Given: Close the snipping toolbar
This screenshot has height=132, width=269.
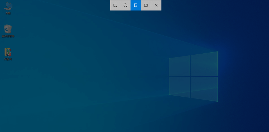Looking at the screenshot, I should (156, 5).
